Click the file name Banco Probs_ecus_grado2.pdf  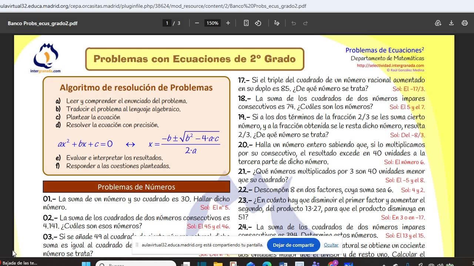point(43,23)
